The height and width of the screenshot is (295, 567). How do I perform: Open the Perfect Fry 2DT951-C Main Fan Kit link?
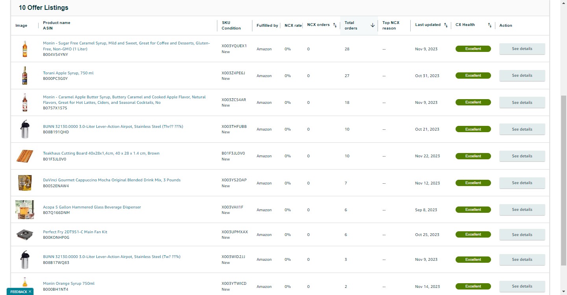click(x=75, y=232)
